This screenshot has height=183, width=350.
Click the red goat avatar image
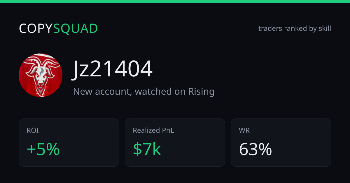click(41, 75)
